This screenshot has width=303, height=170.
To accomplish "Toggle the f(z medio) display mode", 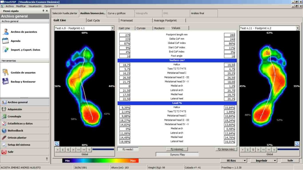I will pos(128,149).
